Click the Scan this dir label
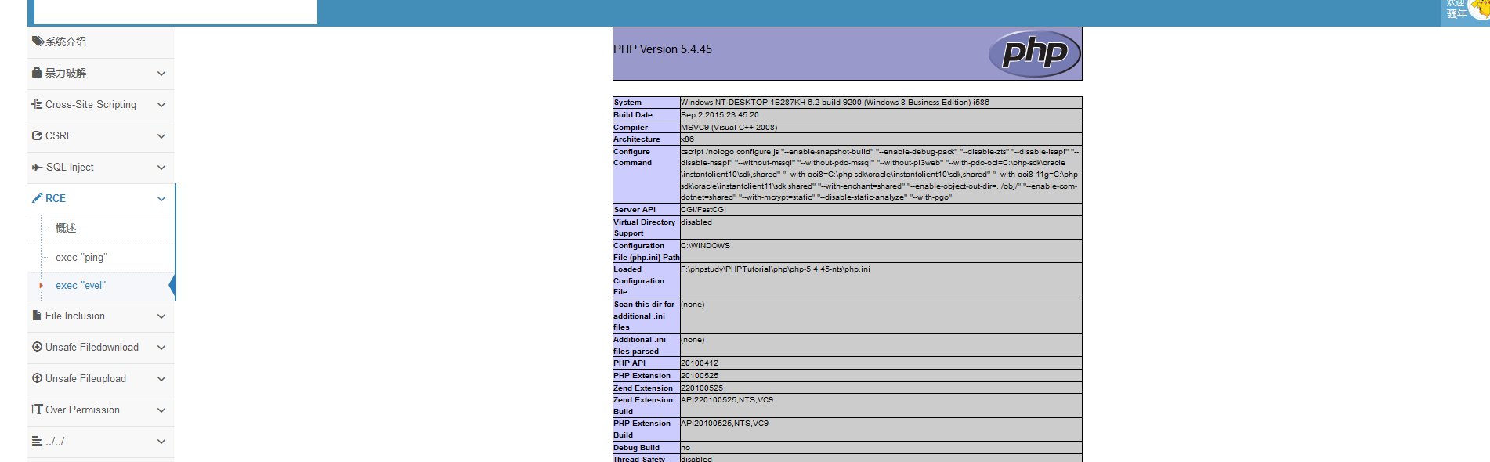Screen dimensions: 1490x462 [x=644, y=316]
